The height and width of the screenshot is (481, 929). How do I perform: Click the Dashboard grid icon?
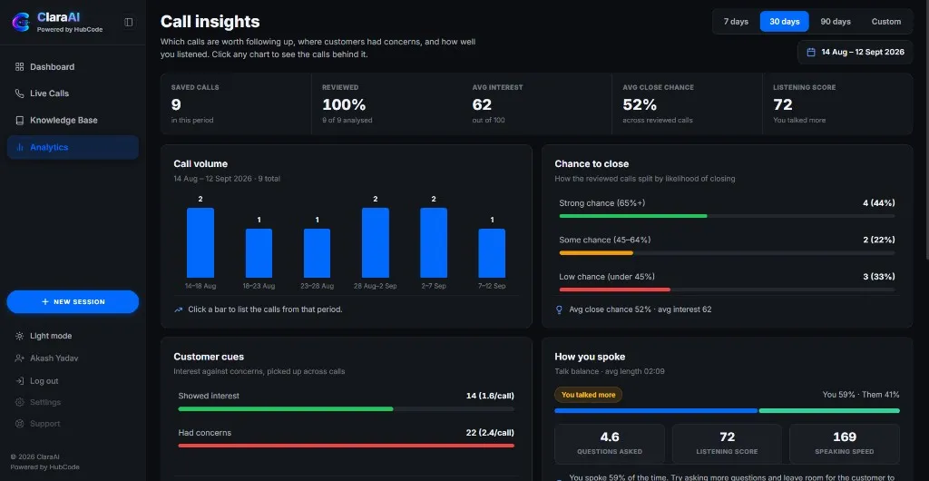pos(19,67)
